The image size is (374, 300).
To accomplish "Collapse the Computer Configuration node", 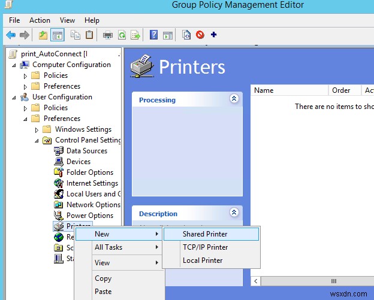I will (x=14, y=65).
